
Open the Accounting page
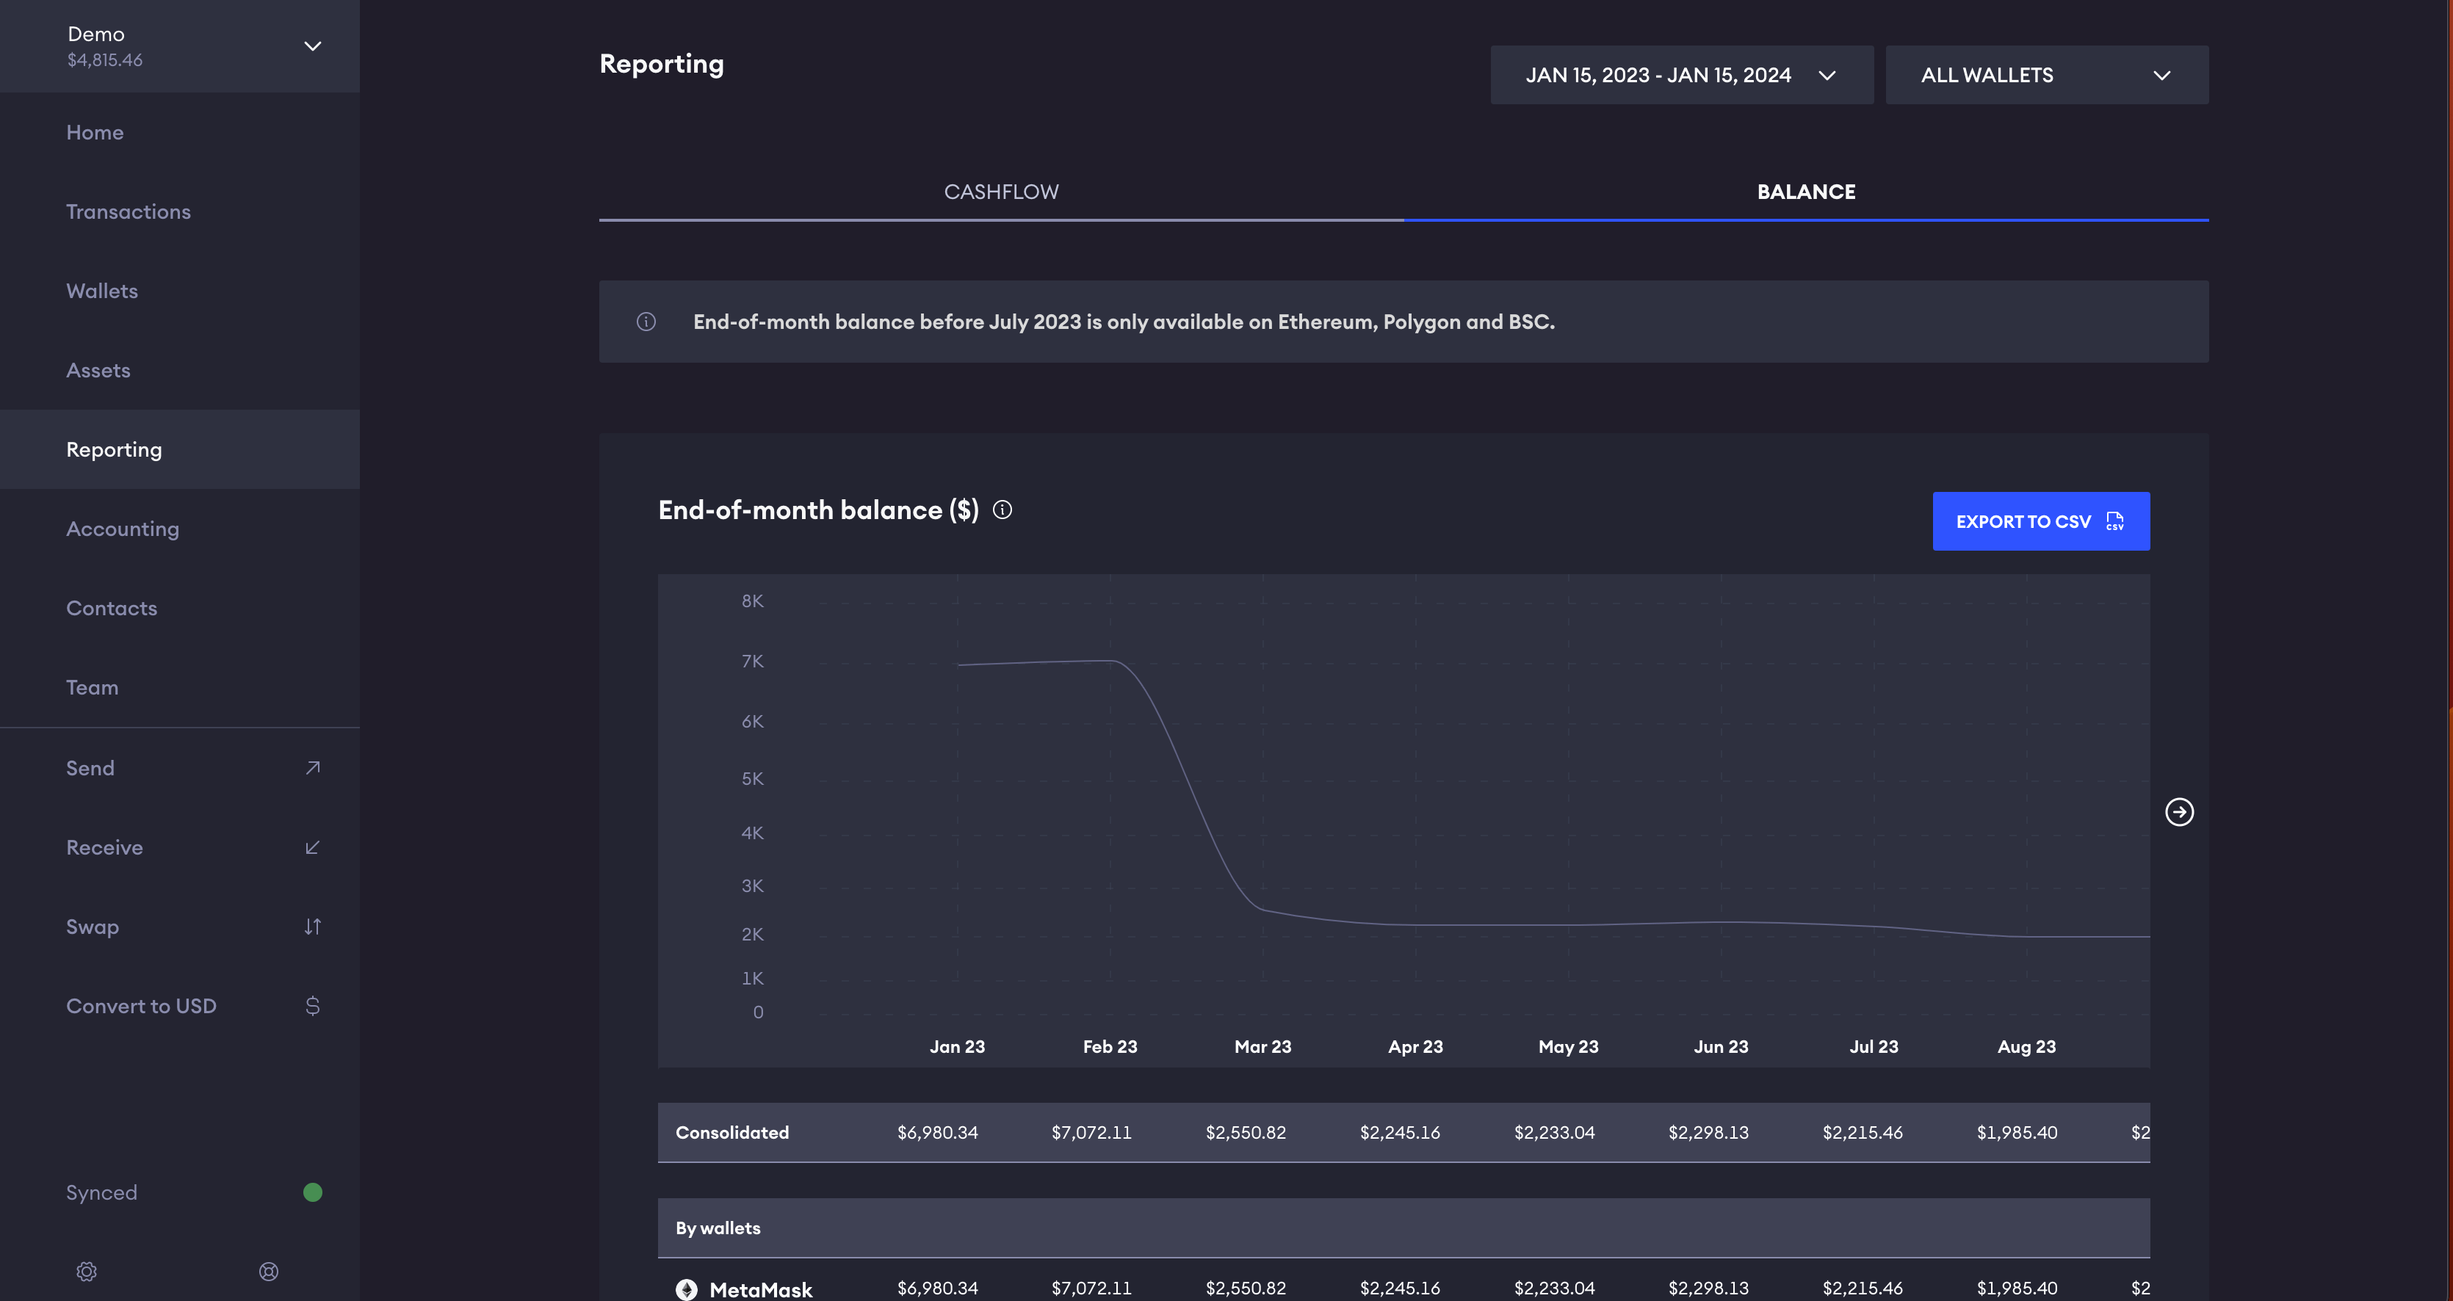pyautogui.click(x=123, y=529)
